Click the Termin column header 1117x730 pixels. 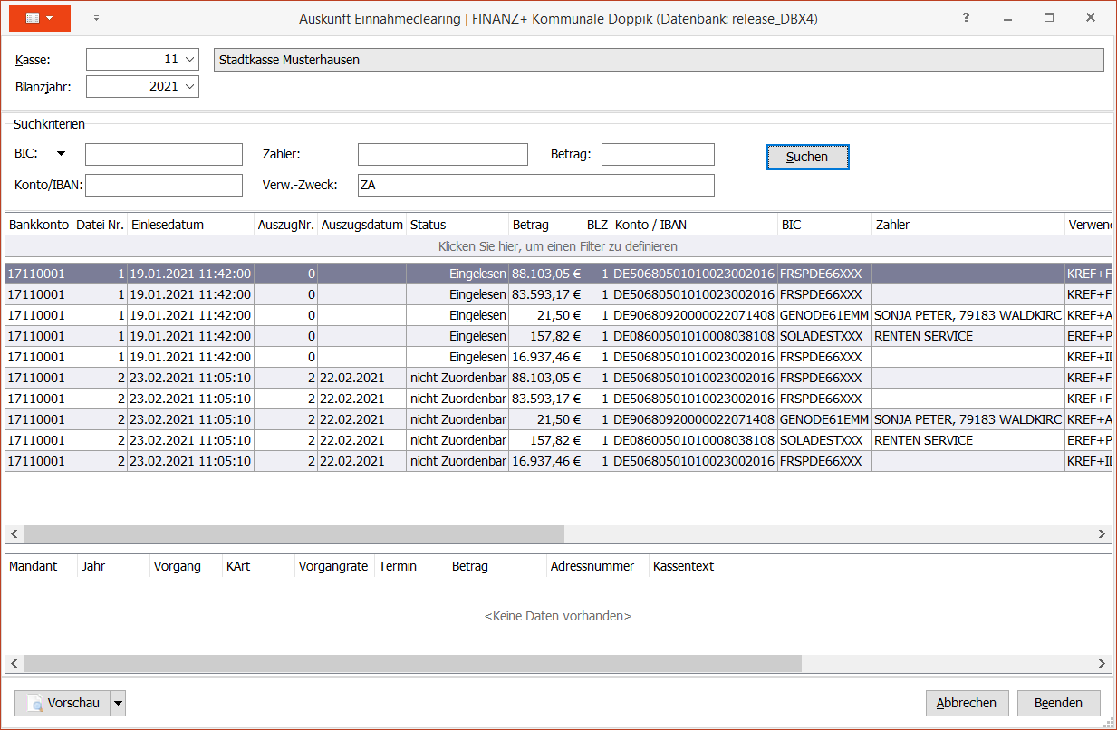tap(411, 566)
